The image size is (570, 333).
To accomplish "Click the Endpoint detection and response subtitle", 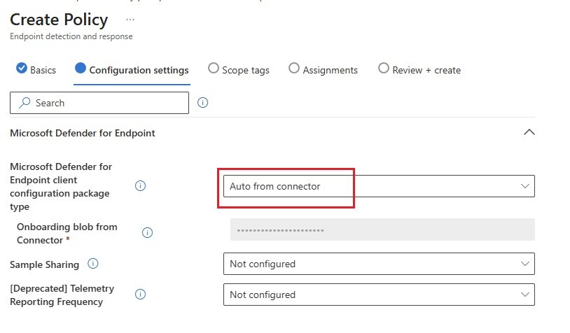I will [x=71, y=36].
